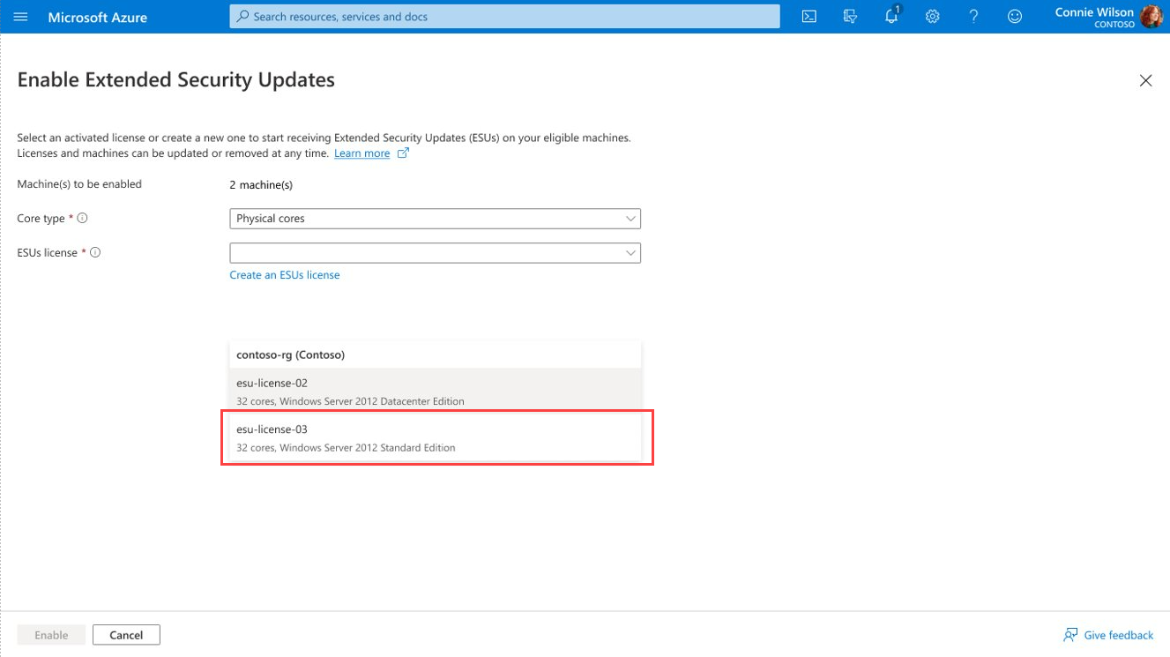
Task: Launch Cloud Shell from the top bar
Action: tap(809, 17)
